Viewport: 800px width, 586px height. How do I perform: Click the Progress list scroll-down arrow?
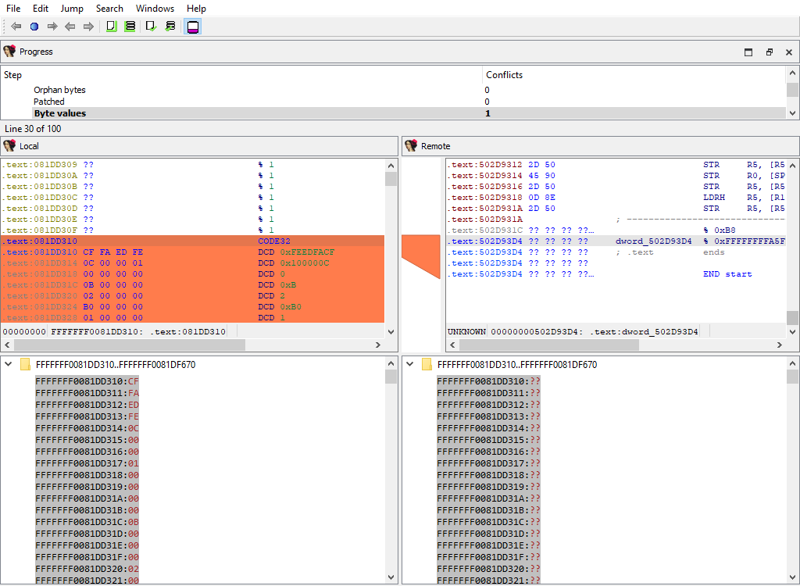coord(793,113)
